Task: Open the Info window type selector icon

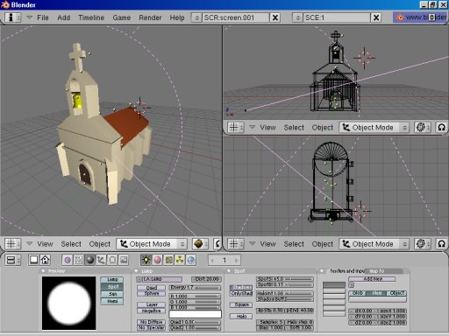Action: (12, 17)
